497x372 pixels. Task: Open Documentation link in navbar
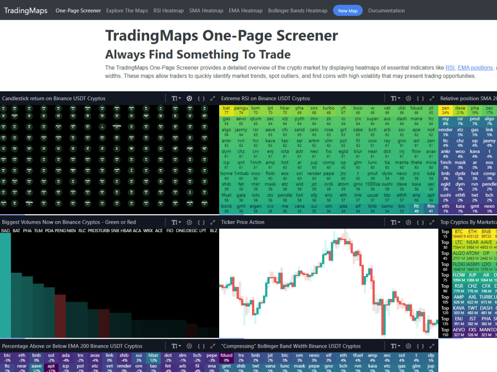point(386,10)
